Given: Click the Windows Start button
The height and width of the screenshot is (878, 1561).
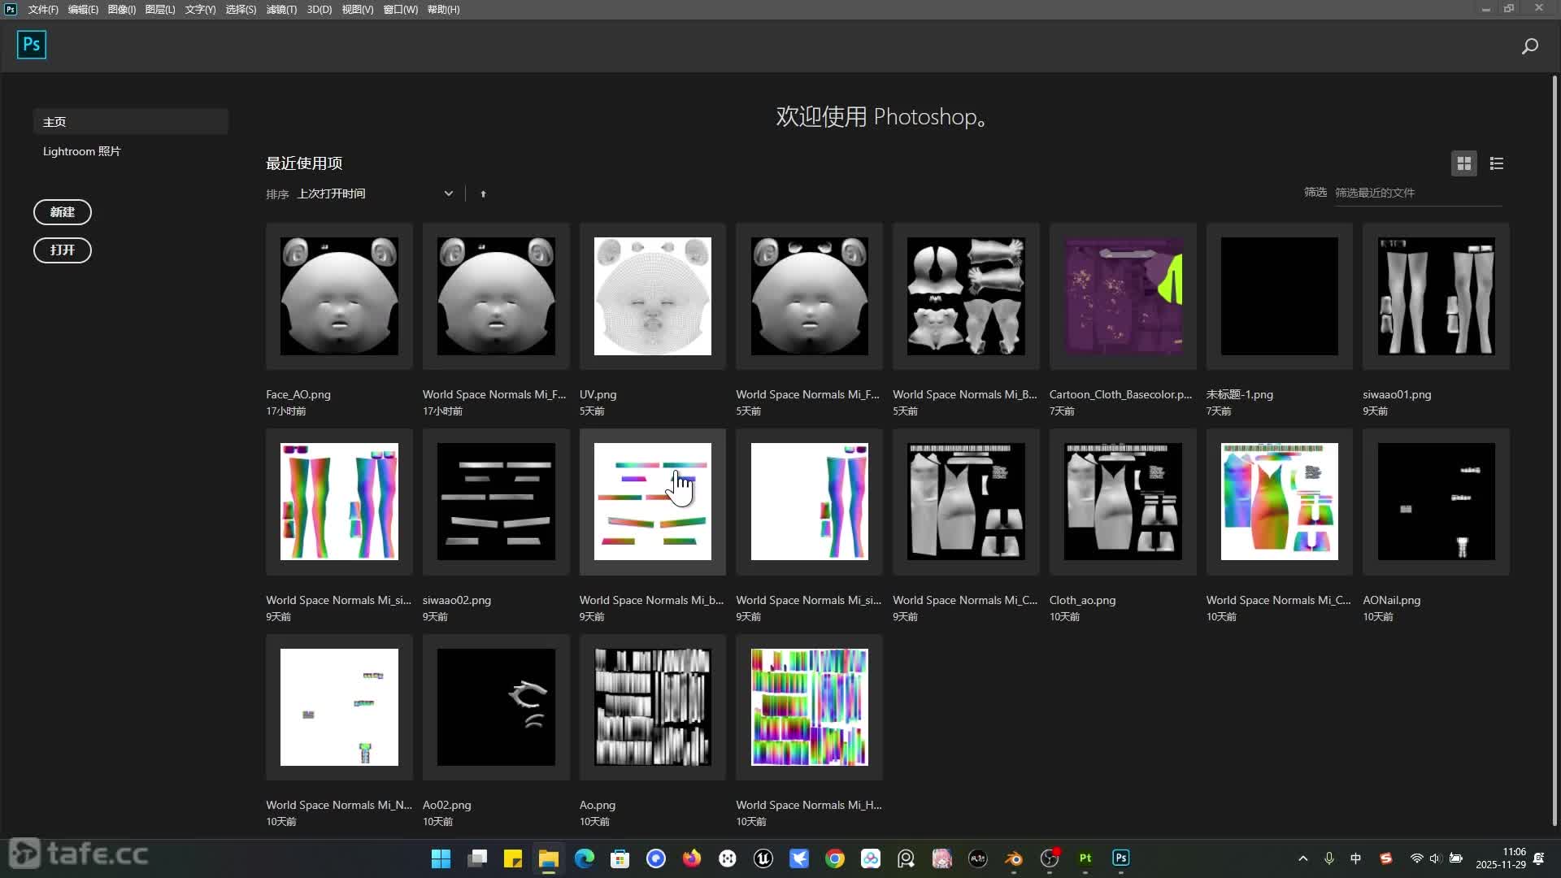Looking at the screenshot, I should 441,858.
